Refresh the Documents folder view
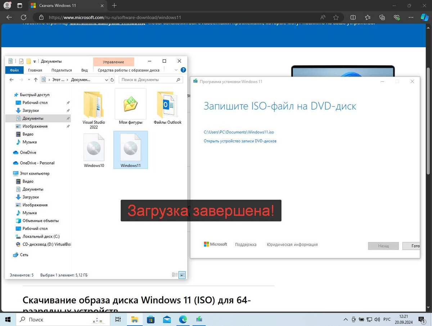The image size is (432, 326). click(112, 80)
